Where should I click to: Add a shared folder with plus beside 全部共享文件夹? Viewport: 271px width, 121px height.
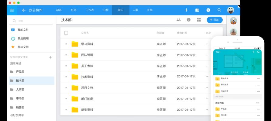point(50,57)
